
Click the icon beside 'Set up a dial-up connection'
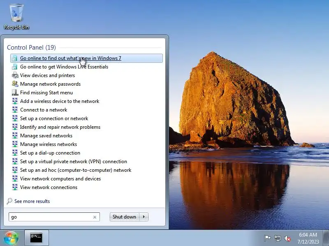point(15,153)
